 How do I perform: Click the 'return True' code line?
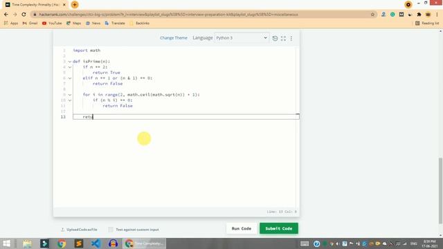pos(106,73)
